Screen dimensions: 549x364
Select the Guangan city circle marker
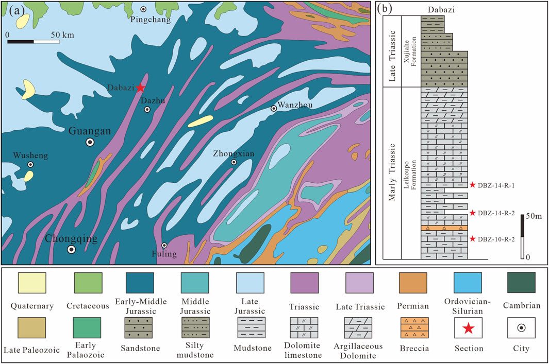[90, 142]
